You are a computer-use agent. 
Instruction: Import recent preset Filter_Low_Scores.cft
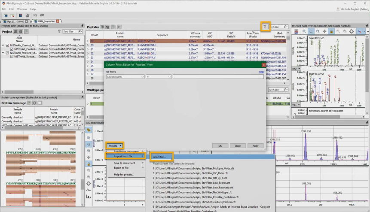(191, 183)
